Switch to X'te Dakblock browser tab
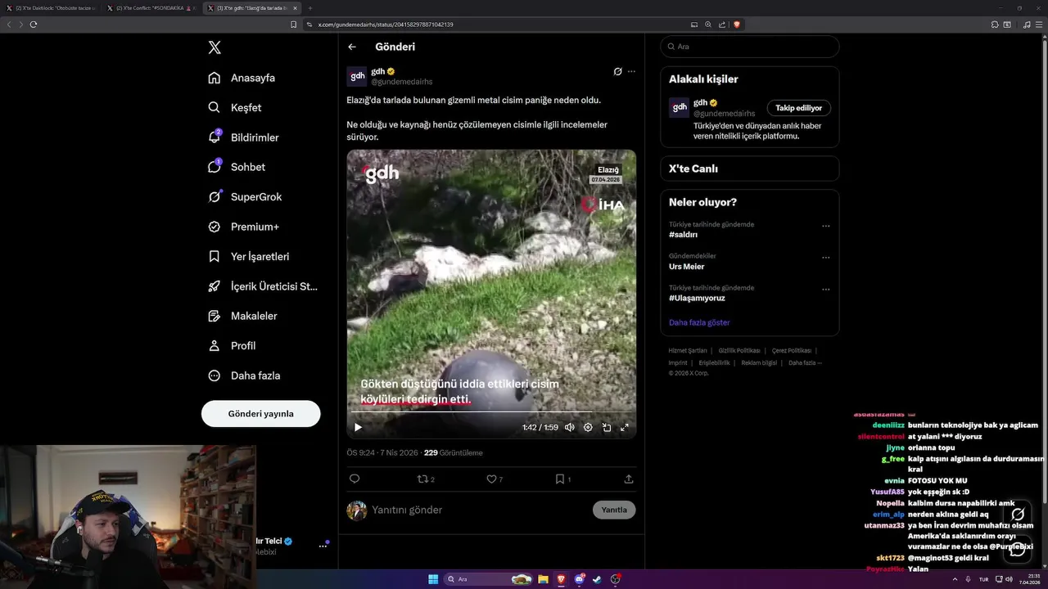Screen dimensions: 1048x589 tap(51, 8)
